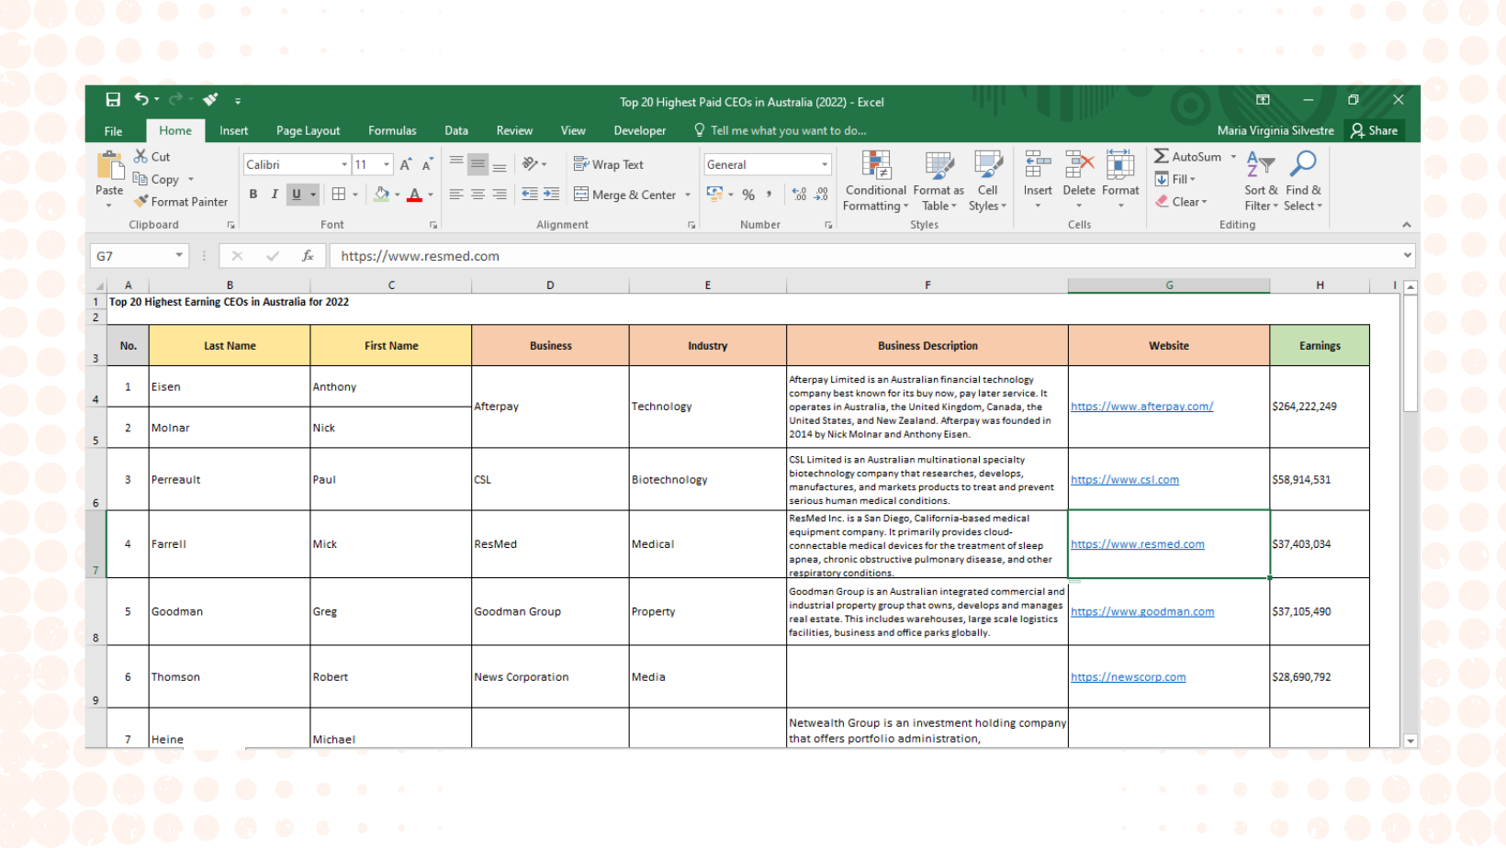Click the AutoSum sigma icon

tap(1162, 157)
